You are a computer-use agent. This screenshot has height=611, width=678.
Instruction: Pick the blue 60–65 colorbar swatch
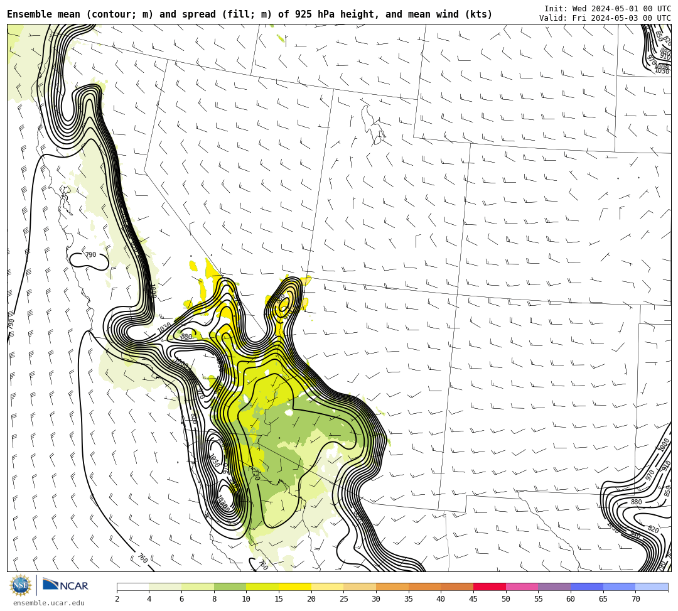click(x=587, y=587)
